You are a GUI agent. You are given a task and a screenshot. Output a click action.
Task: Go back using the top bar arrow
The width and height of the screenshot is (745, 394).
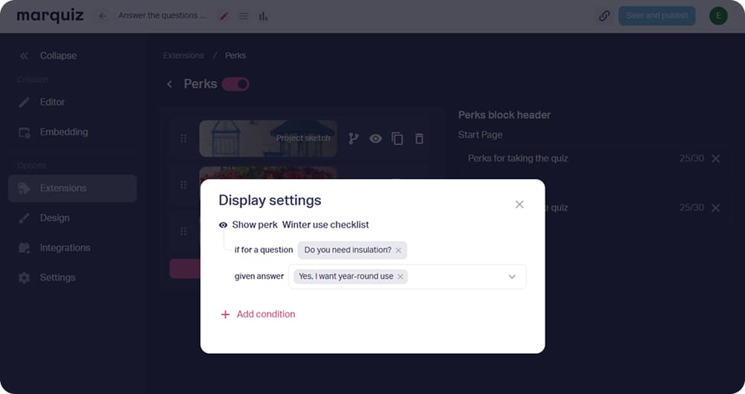102,16
